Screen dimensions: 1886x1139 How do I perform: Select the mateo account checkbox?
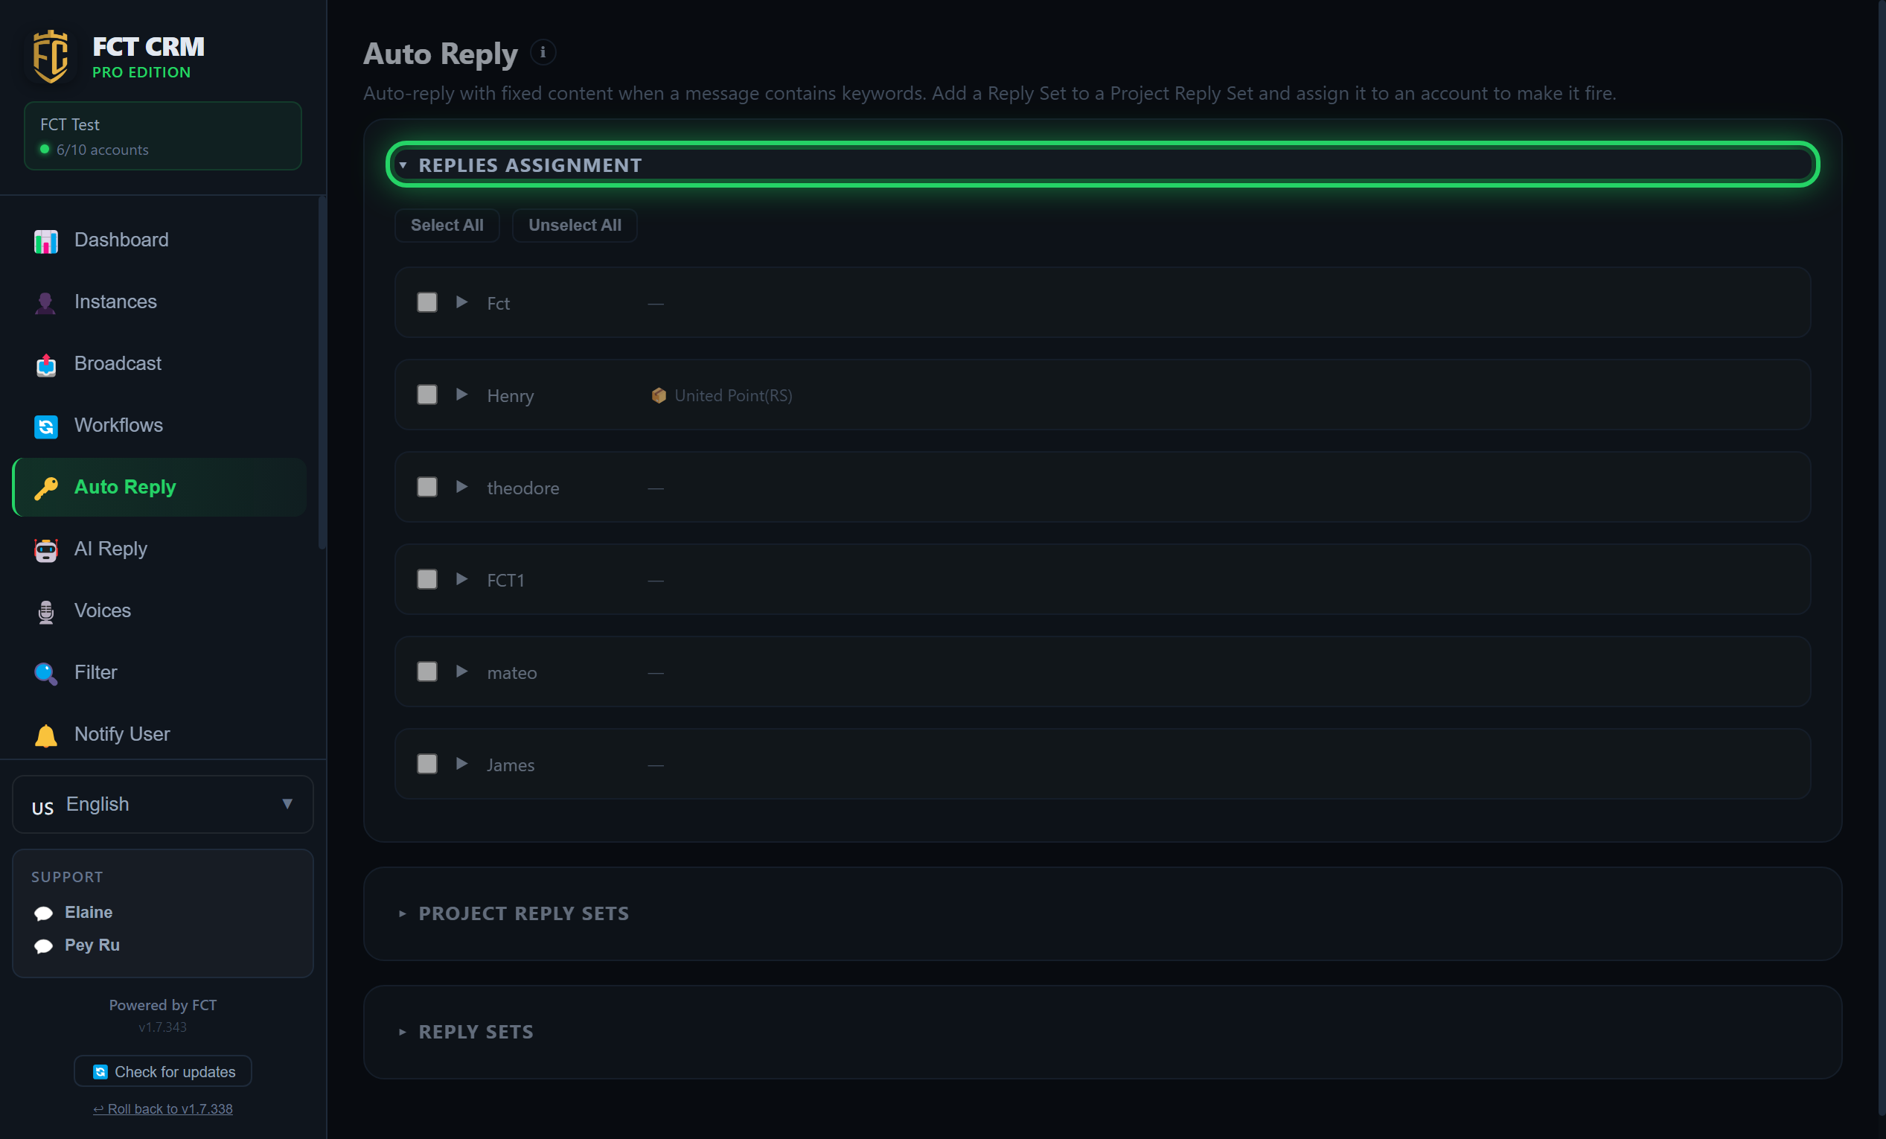(x=427, y=672)
